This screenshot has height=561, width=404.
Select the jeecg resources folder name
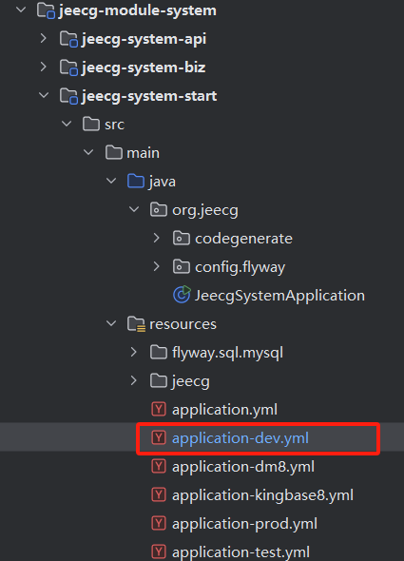pos(191,381)
